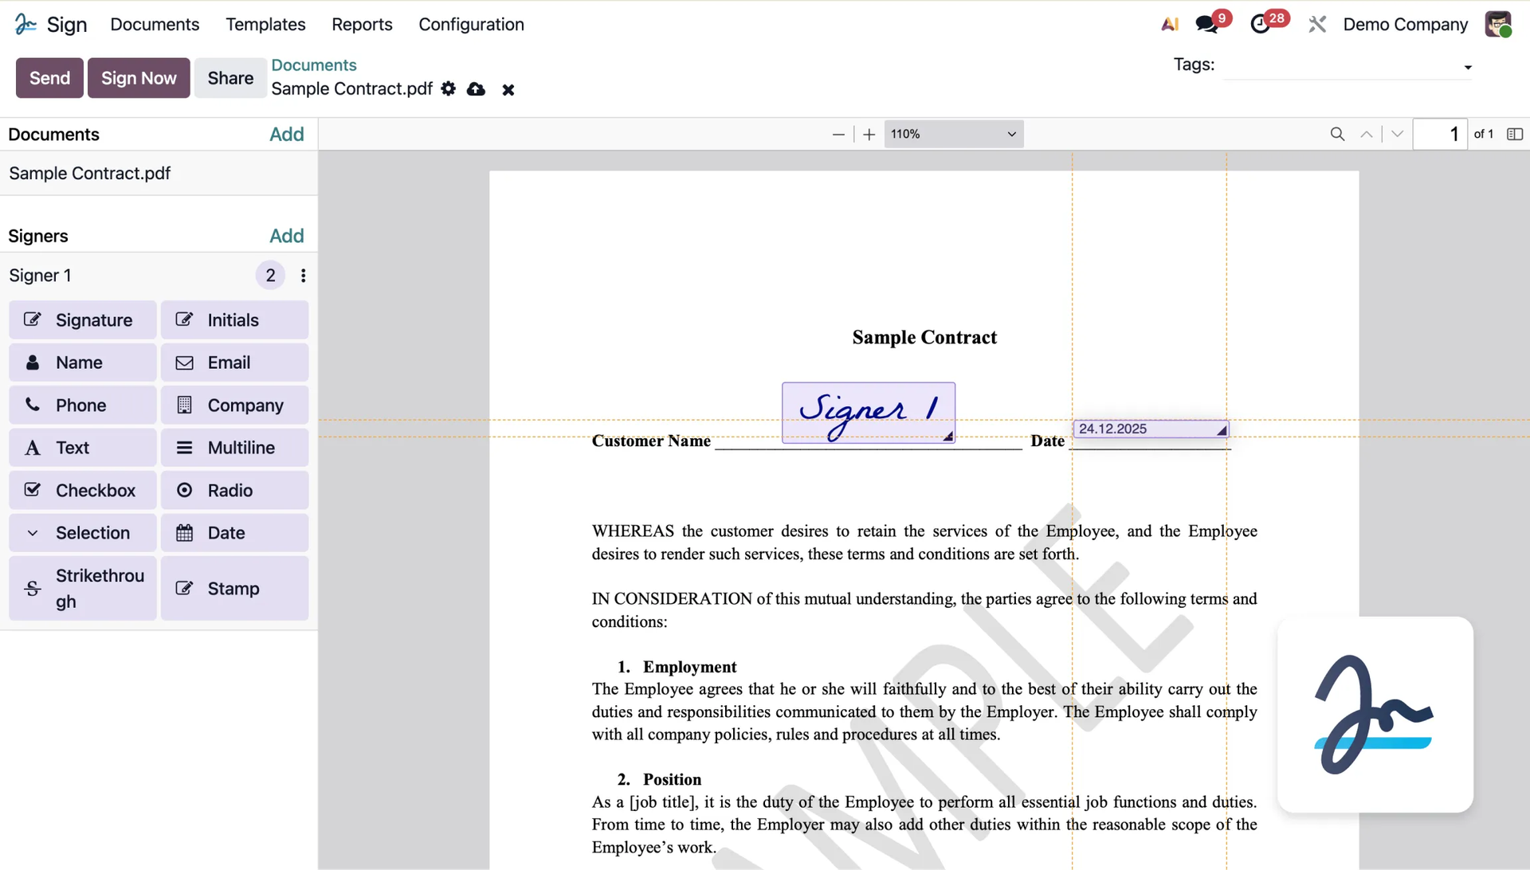Open the Templates menu
Viewport: 1530px width, 870px height.
265,25
